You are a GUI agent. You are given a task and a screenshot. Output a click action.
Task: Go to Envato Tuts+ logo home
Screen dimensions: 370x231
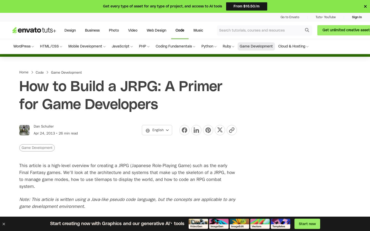[34, 30]
